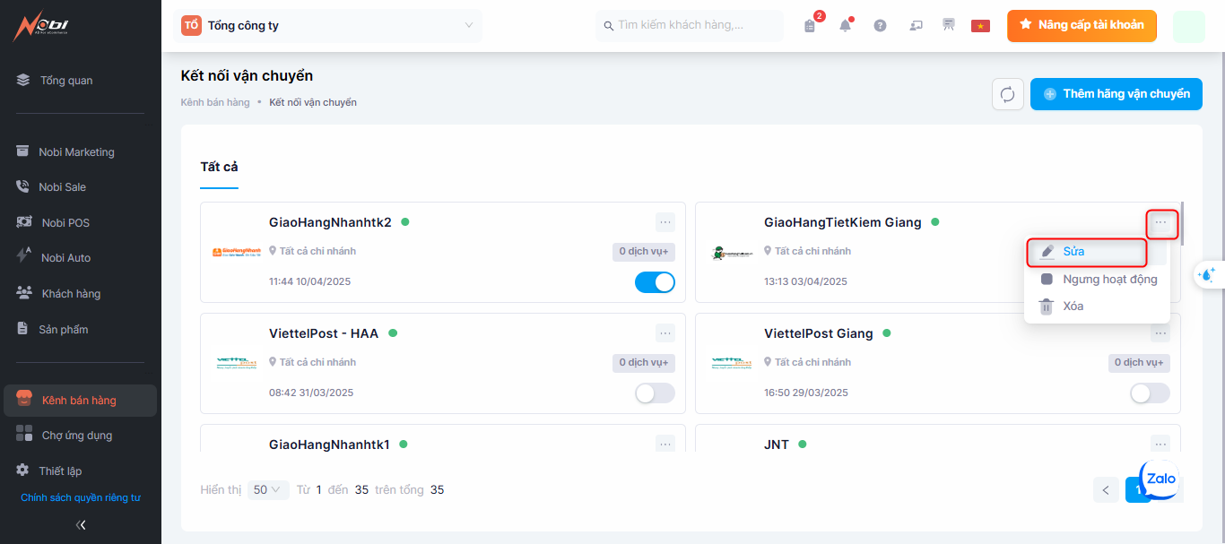Click the Vietnam flag language icon
The height and width of the screenshot is (544, 1225).
[980, 26]
